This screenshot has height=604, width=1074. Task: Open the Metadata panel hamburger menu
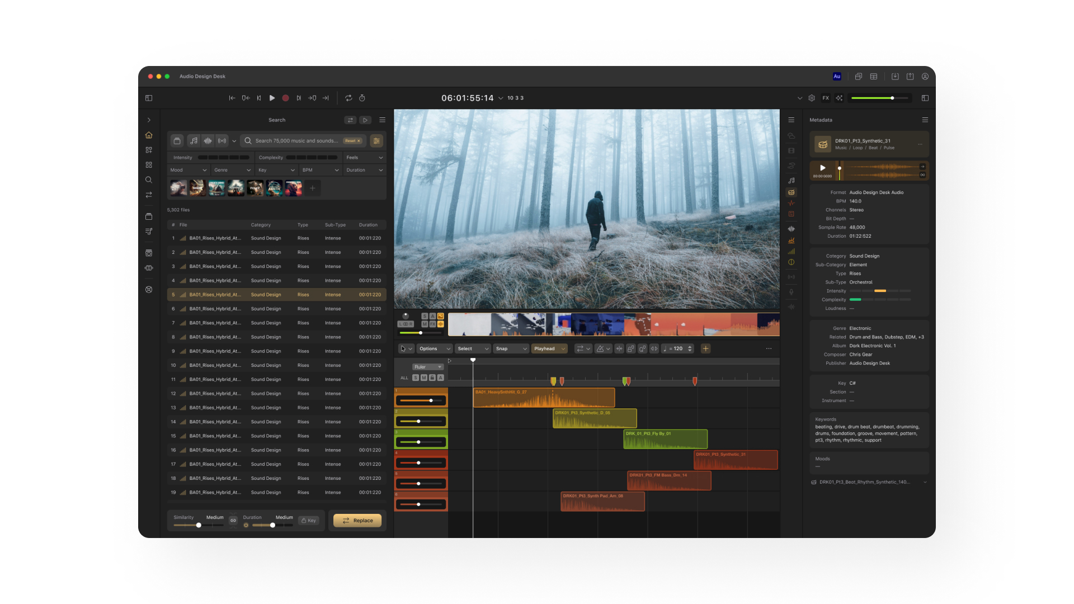pyautogui.click(x=925, y=120)
